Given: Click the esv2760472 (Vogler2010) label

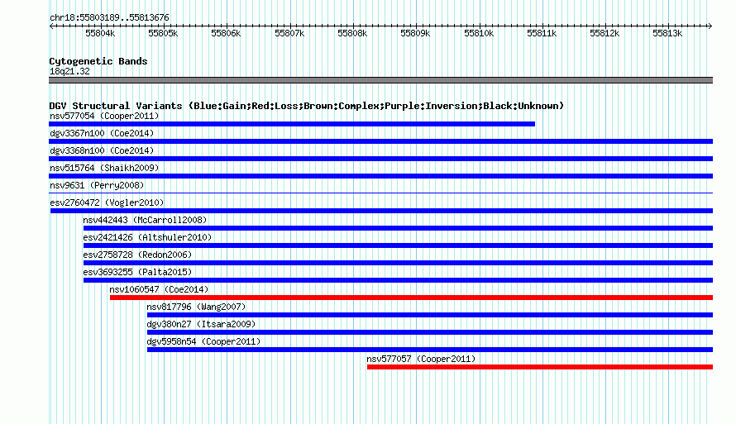Looking at the screenshot, I should click(107, 202).
